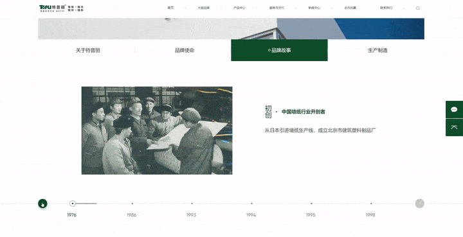Open the search magnifier icon
463x237 pixels.
[x=418, y=8]
